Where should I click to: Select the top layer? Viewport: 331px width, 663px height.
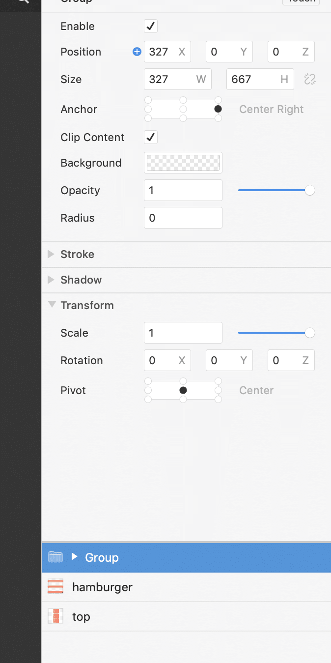82,616
